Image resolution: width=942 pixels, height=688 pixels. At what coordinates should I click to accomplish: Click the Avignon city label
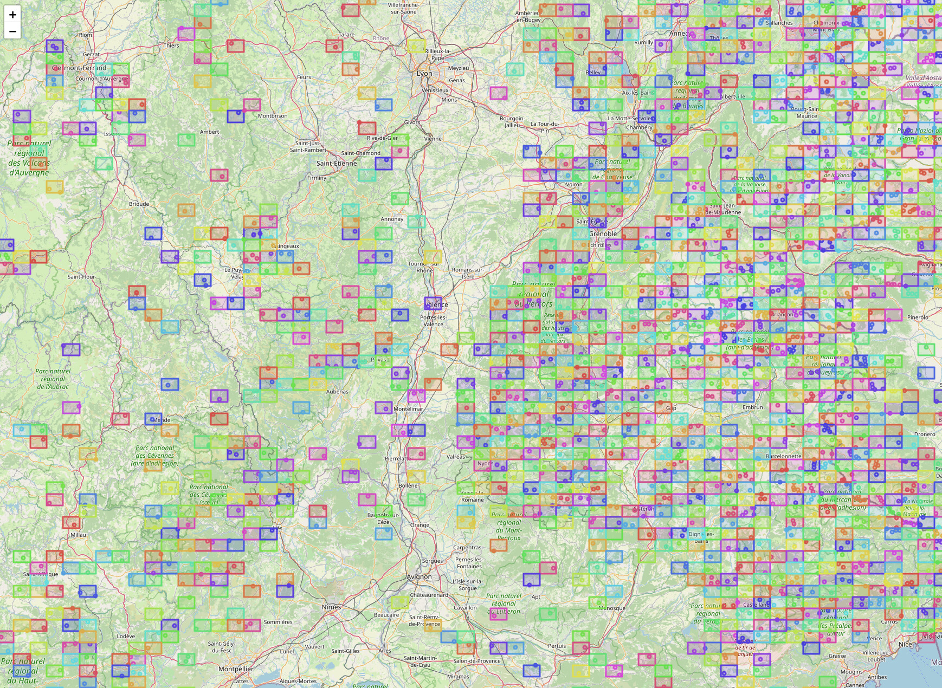click(x=420, y=577)
